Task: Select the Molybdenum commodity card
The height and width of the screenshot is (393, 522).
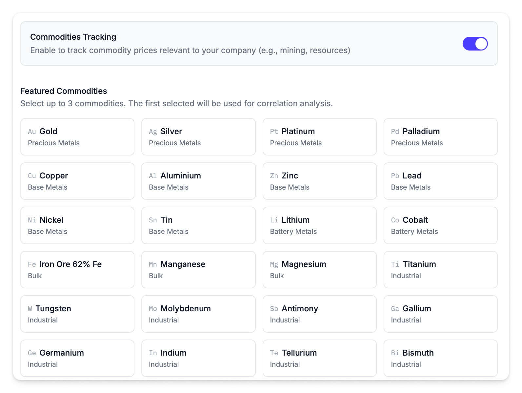Action: (198, 314)
